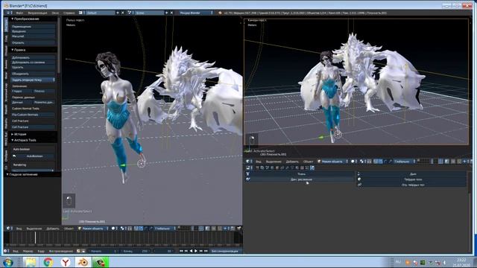Click the Дин. рисование physics button
This screenshot has width=477, height=268.
point(300,179)
